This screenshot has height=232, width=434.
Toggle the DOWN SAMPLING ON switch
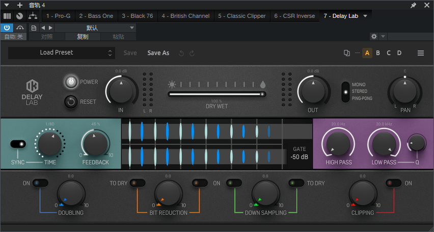coord(234,183)
